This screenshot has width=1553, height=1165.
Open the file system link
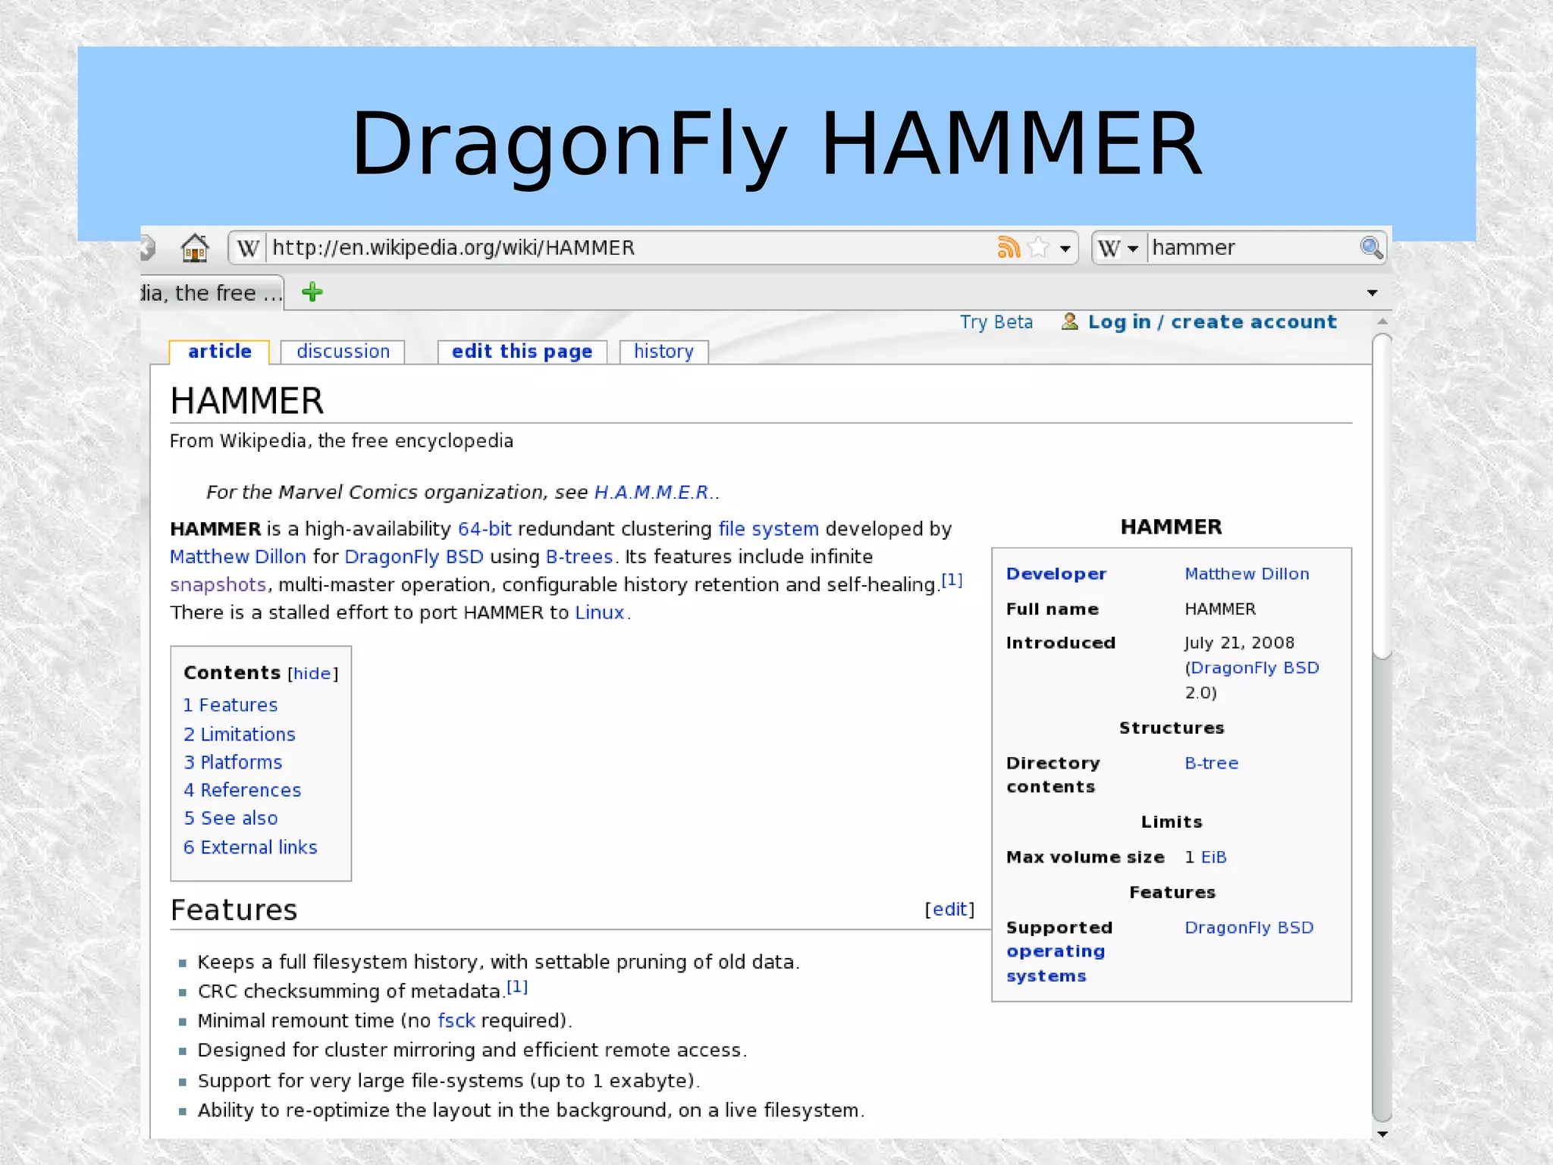tap(768, 529)
